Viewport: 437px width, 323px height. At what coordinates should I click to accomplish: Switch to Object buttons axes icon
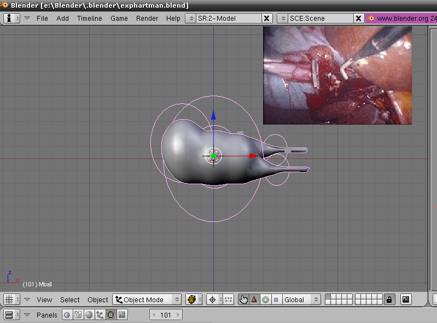(x=100, y=315)
